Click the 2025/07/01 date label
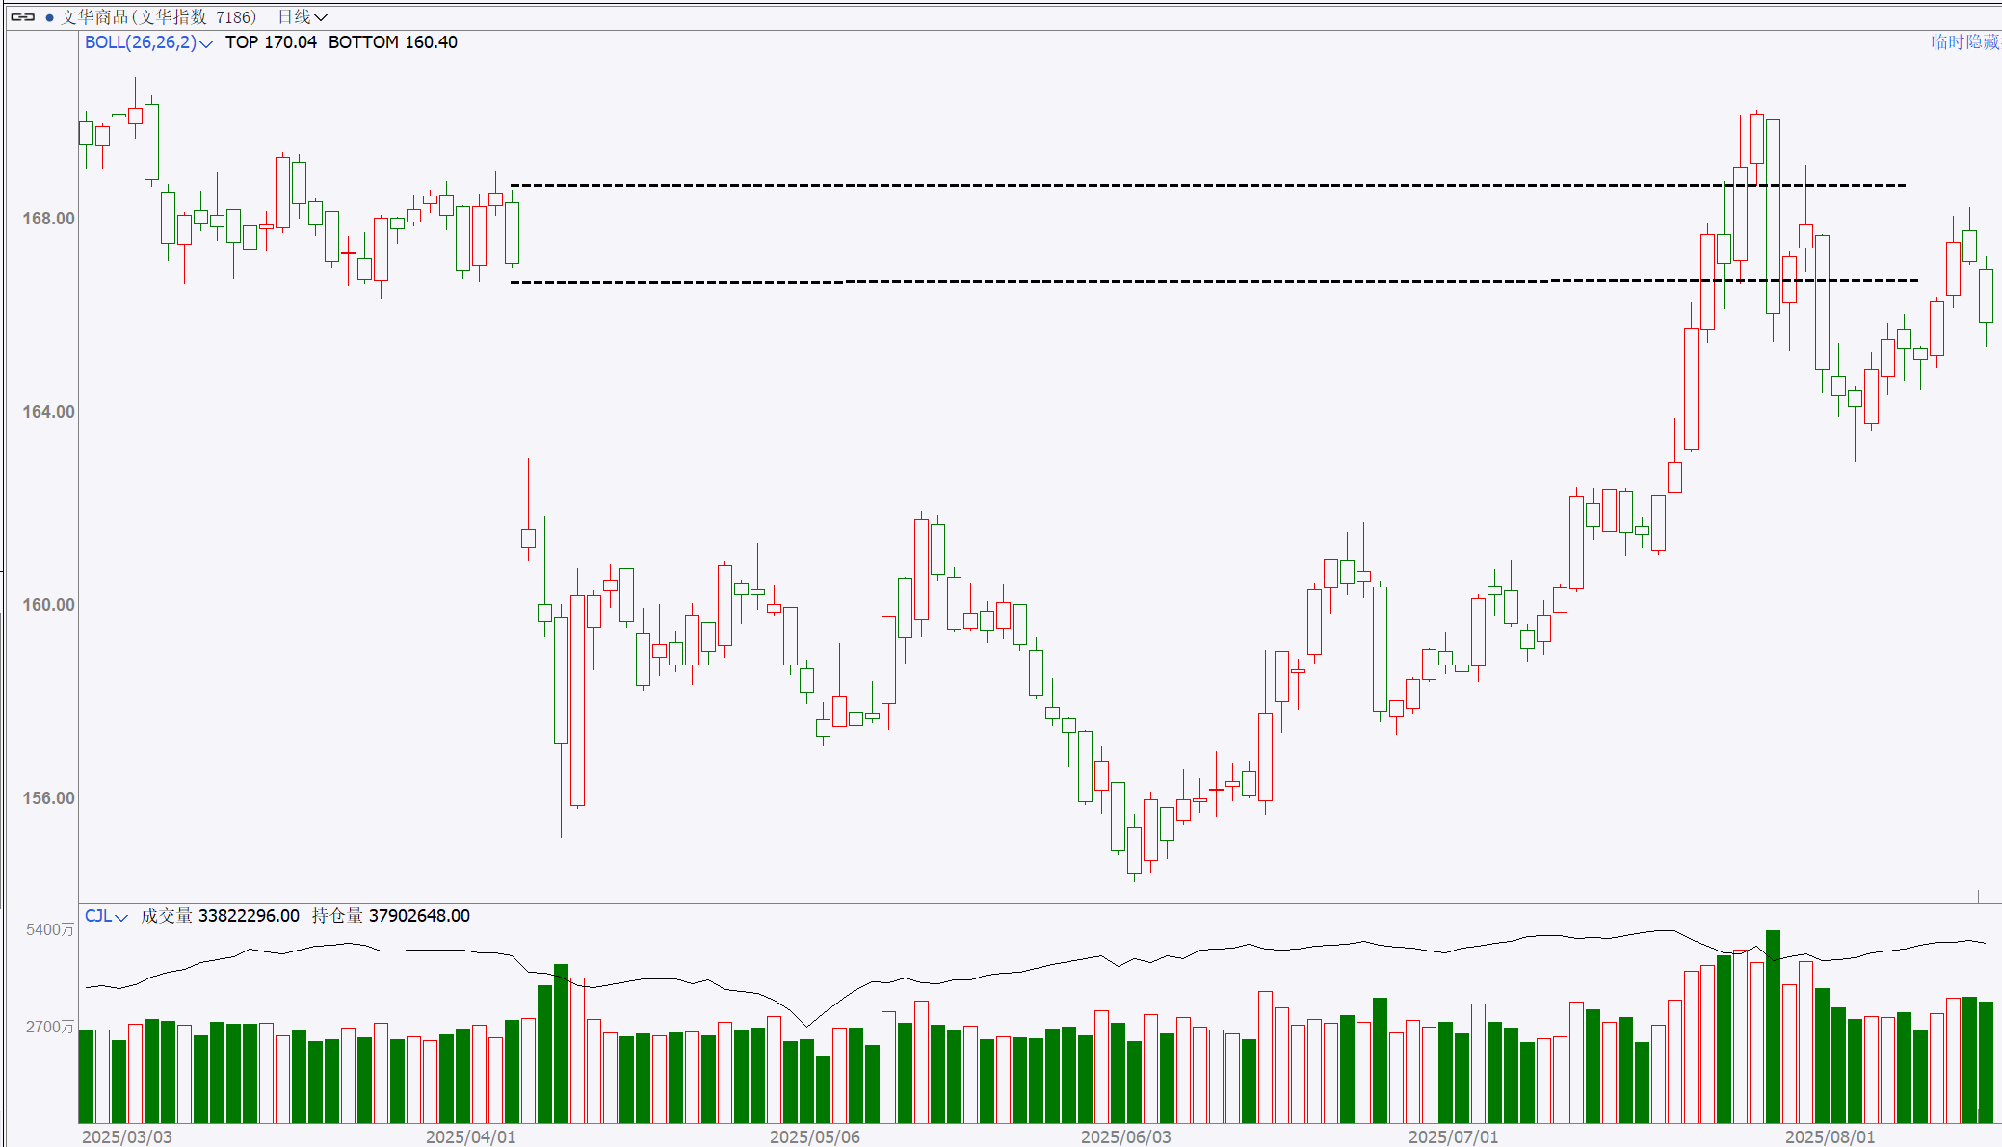 click(1454, 1136)
